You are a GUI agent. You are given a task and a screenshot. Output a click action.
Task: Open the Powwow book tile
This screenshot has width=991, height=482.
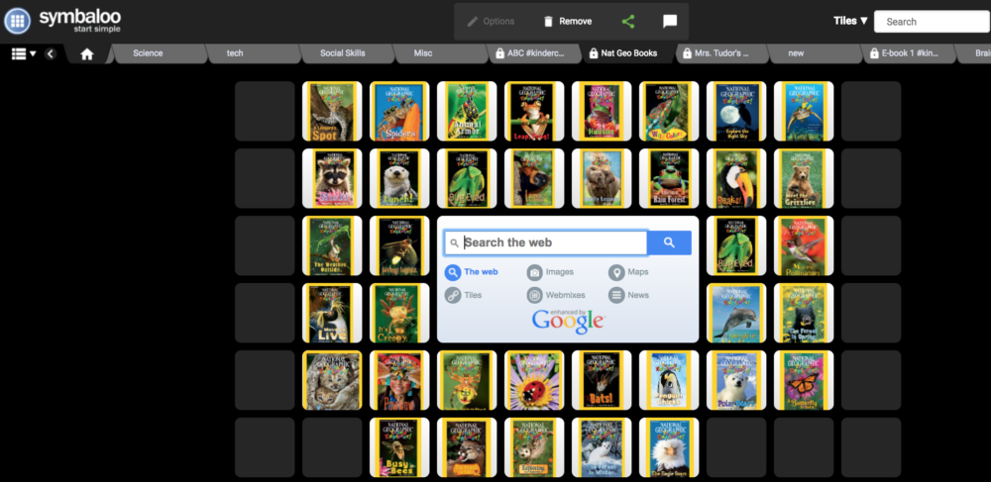[x=399, y=380]
